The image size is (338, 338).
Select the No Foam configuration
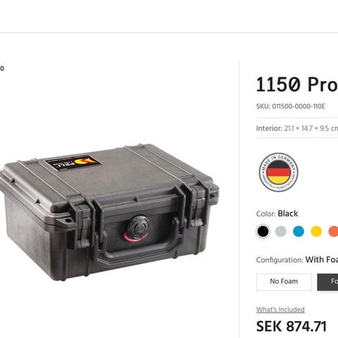click(284, 282)
